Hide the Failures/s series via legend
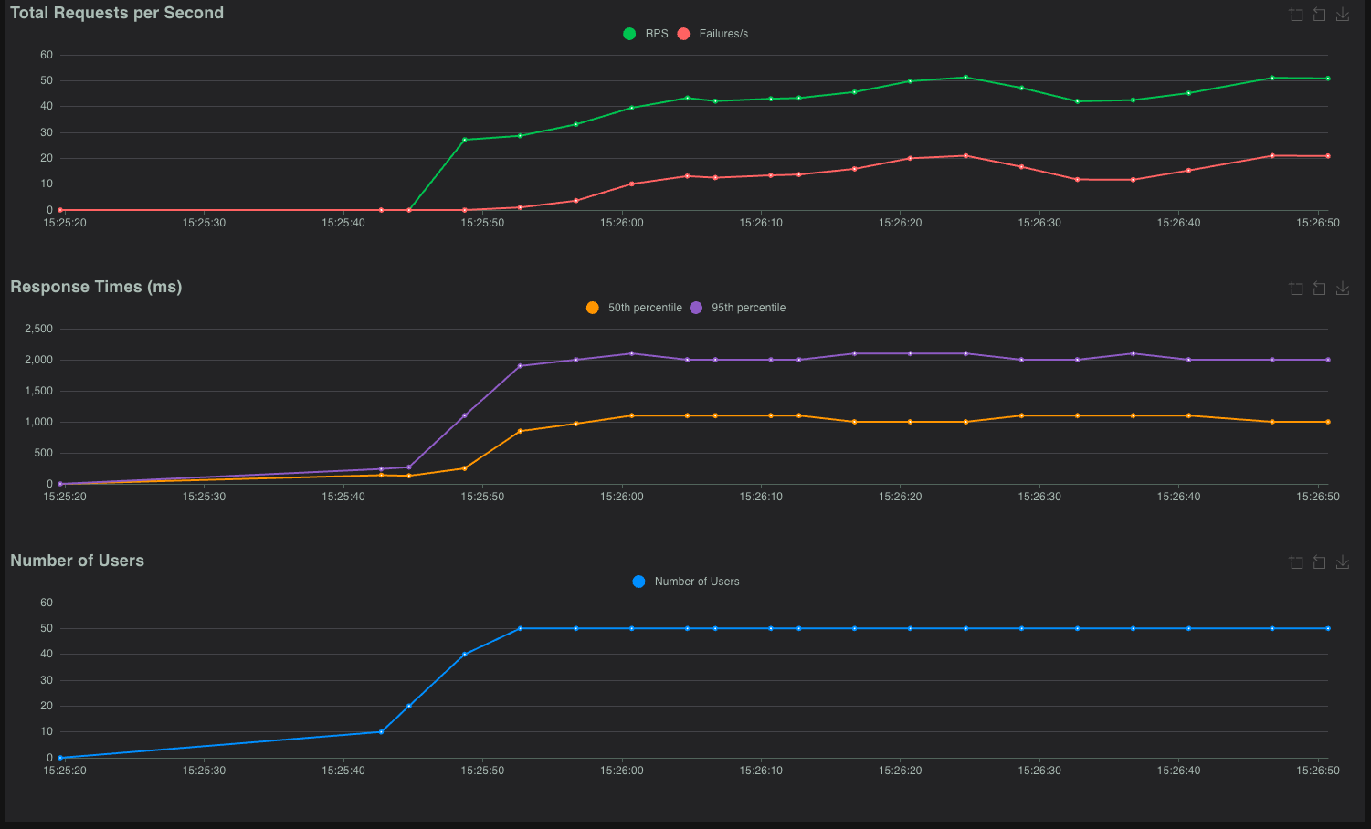This screenshot has height=829, width=1371. pos(722,34)
